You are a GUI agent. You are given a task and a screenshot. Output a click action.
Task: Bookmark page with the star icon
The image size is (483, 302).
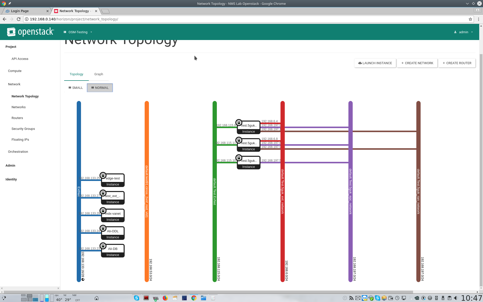point(470,19)
